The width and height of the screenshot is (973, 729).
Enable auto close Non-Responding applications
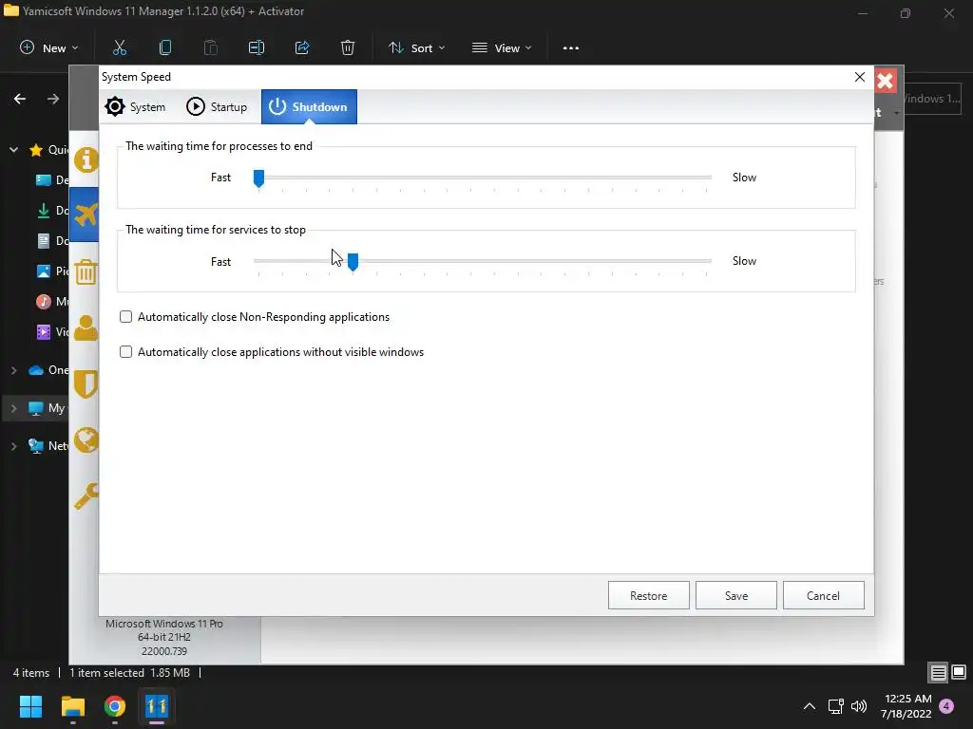(126, 317)
